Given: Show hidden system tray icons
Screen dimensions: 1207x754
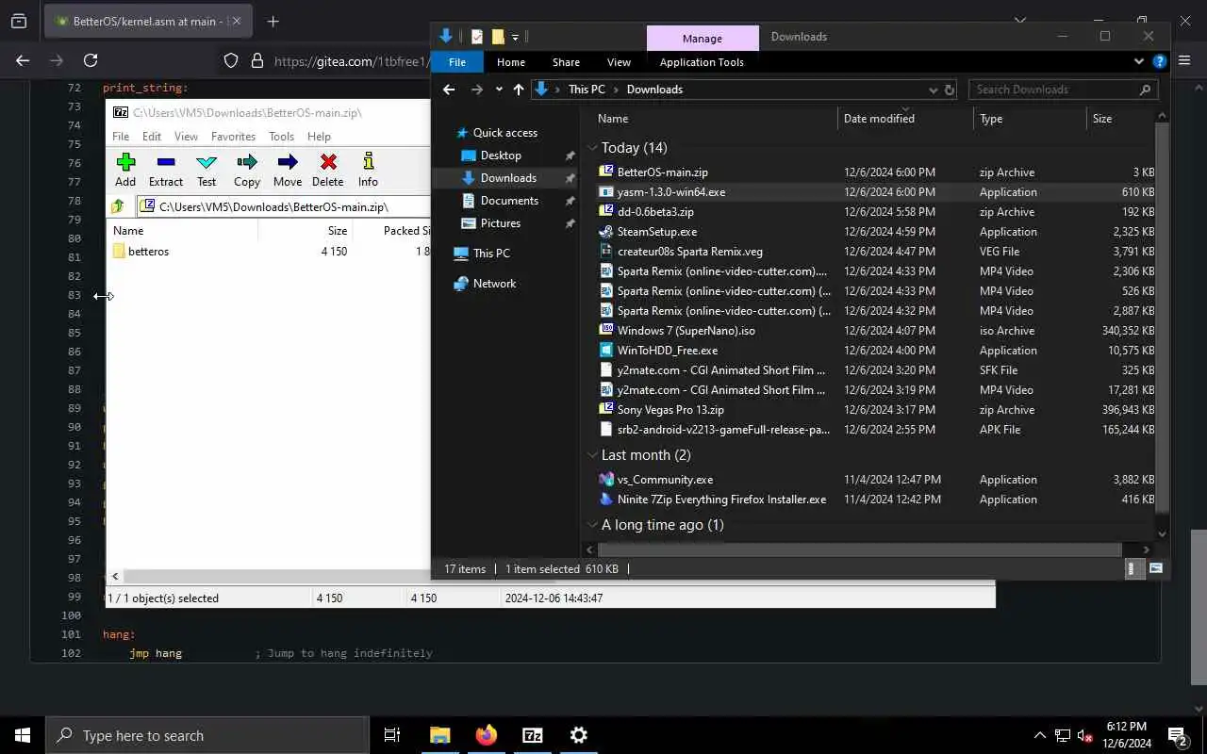Looking at the screenshot, I should pos(1040,735).
